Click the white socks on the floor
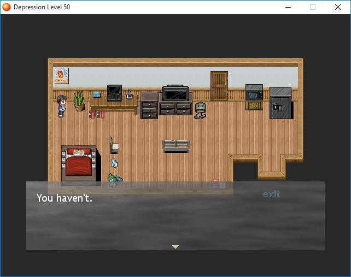This screenshot has height=277, width=351. (x=114, y=163)
